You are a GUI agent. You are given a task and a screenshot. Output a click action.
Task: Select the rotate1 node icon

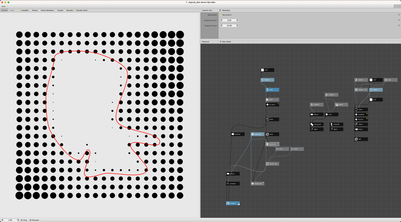[356, 110]
